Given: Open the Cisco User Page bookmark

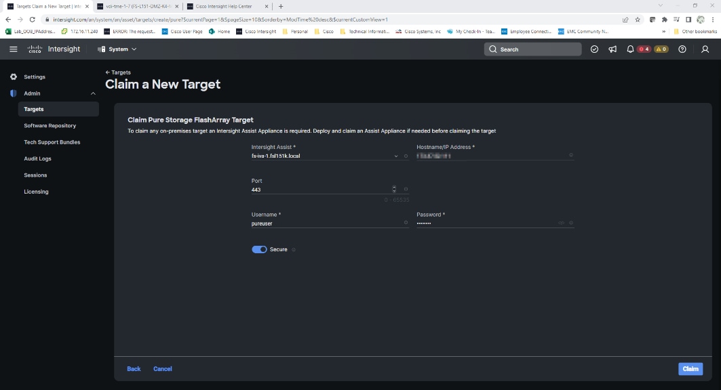Looking at the screenshot, I should click(x=182, y=32).
